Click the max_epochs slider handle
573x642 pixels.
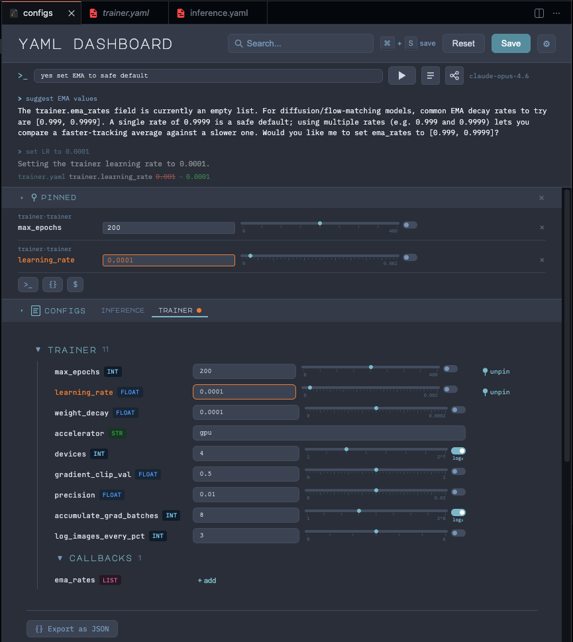pos(371,366)
